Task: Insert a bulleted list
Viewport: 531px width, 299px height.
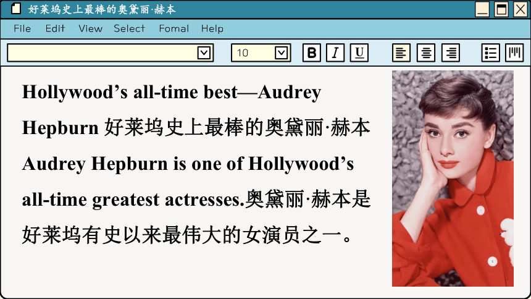Action: pos(490,53)
